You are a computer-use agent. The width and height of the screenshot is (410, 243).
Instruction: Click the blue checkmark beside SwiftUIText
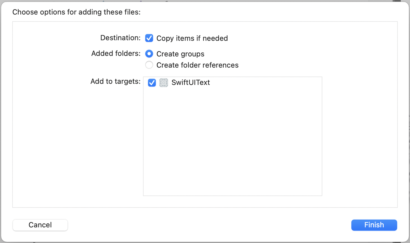pos(152,83)
